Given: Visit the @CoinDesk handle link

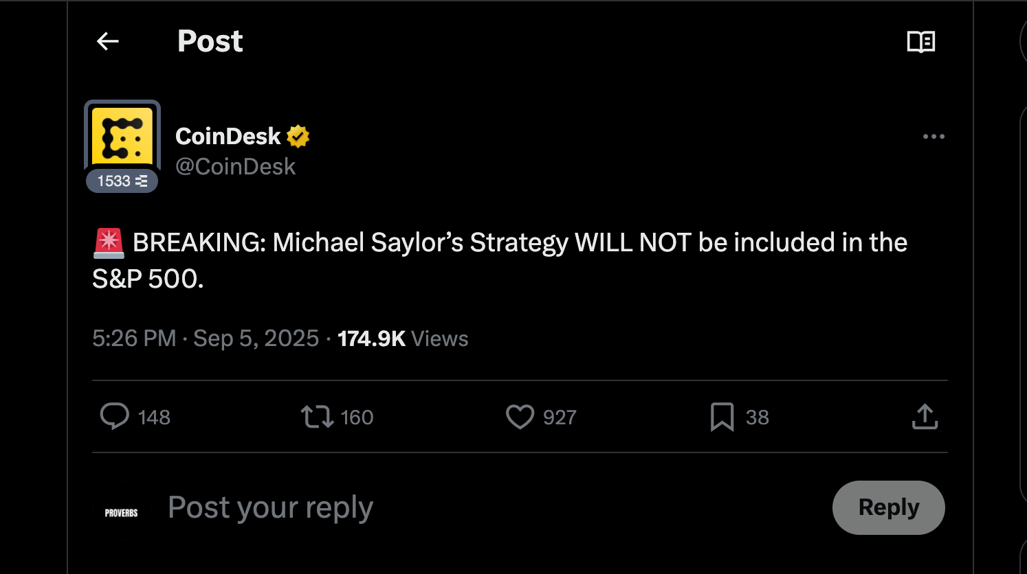Looking at the screenshot, I should coord(235,166).
